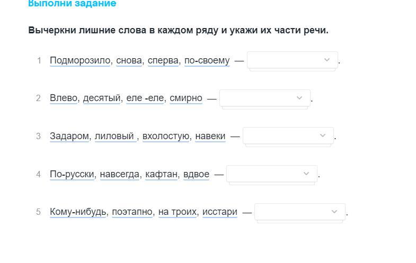Expand the part-of-speech dropdown in row 4

(x=271, y=174)
